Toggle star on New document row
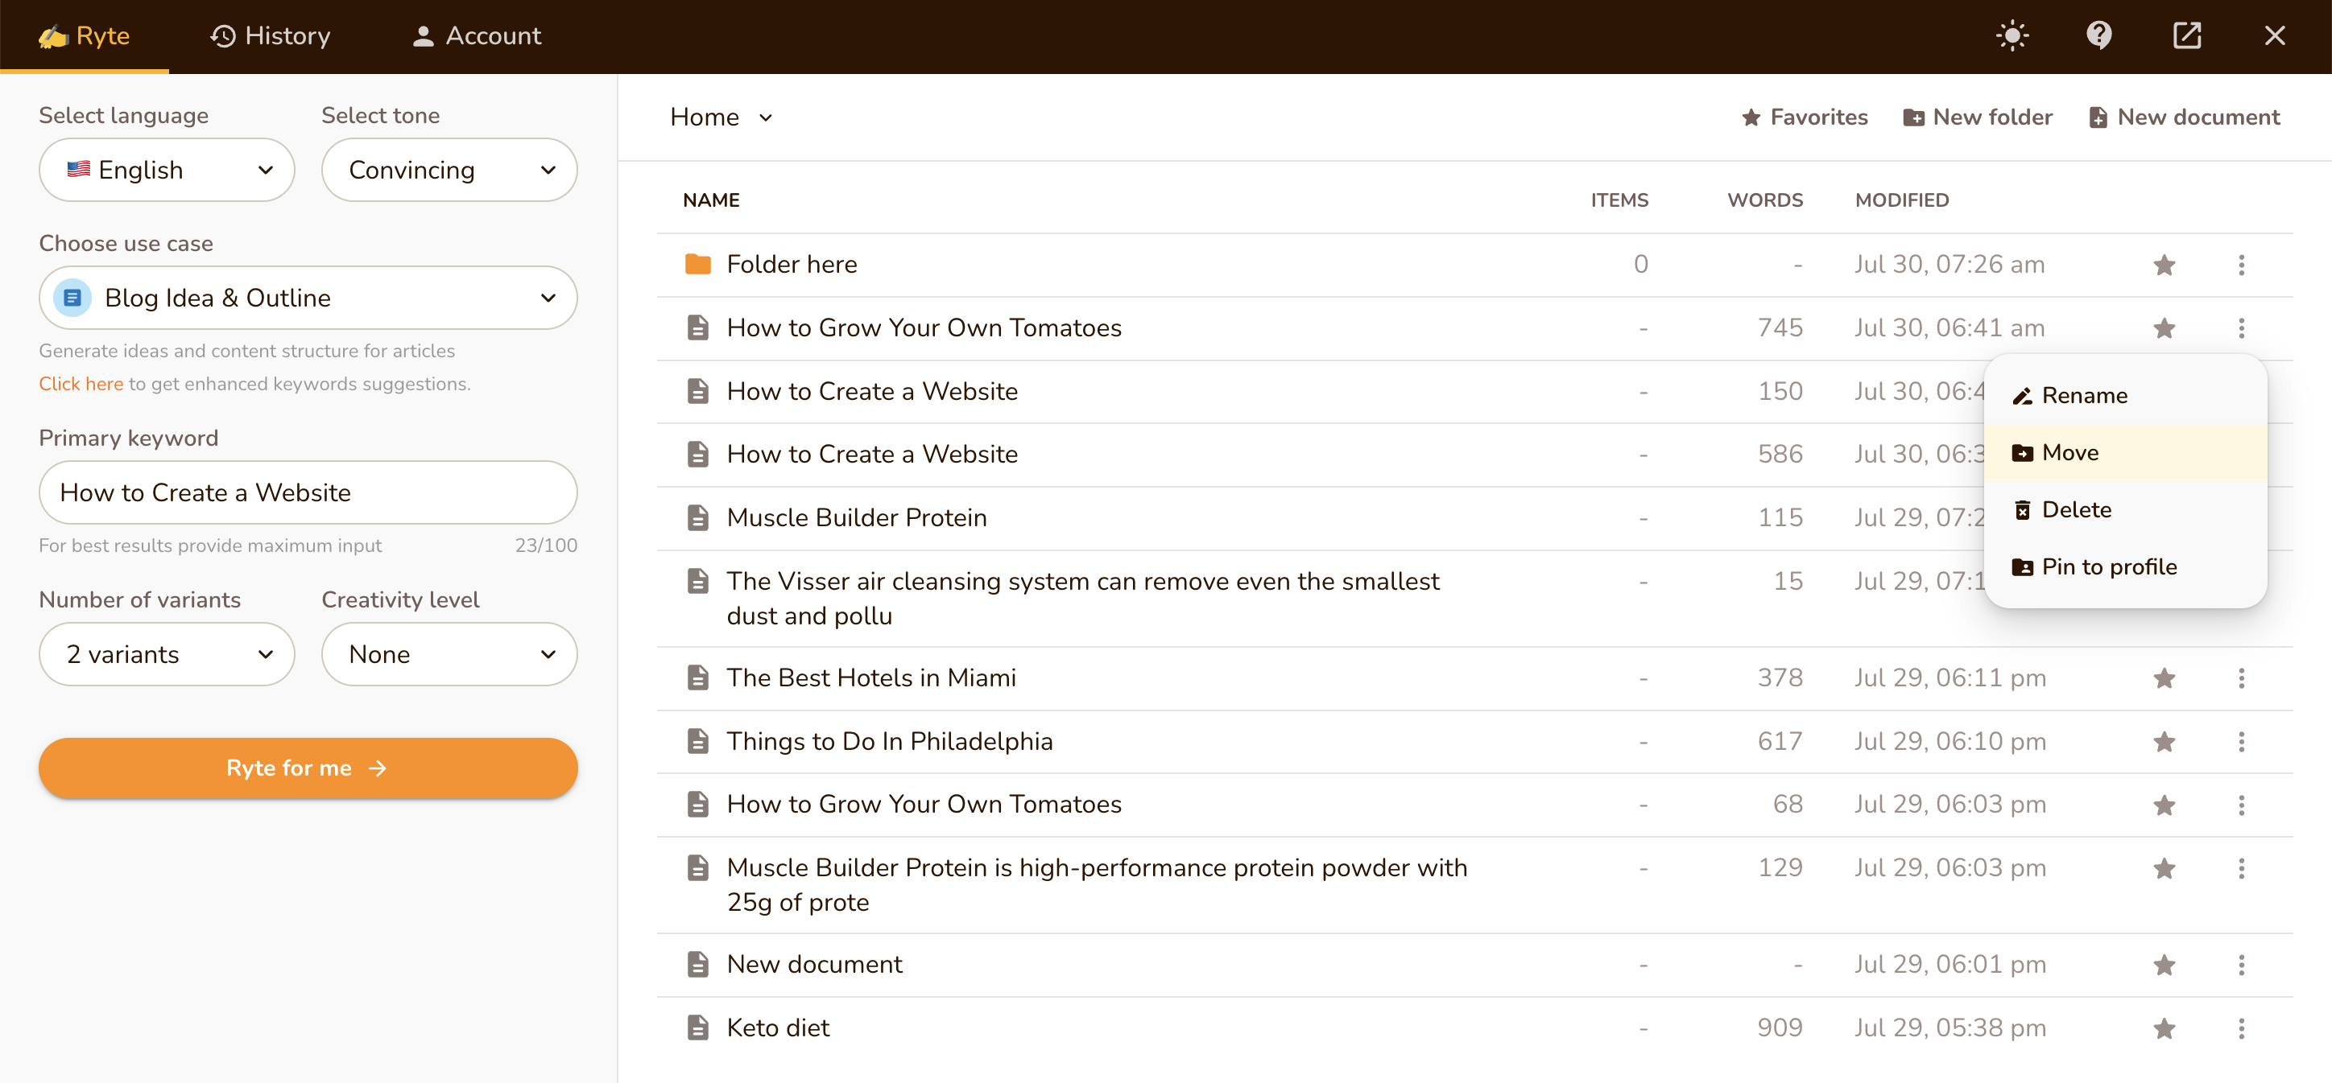This screenshot has width=2332, height=1083. [2164, 966]
